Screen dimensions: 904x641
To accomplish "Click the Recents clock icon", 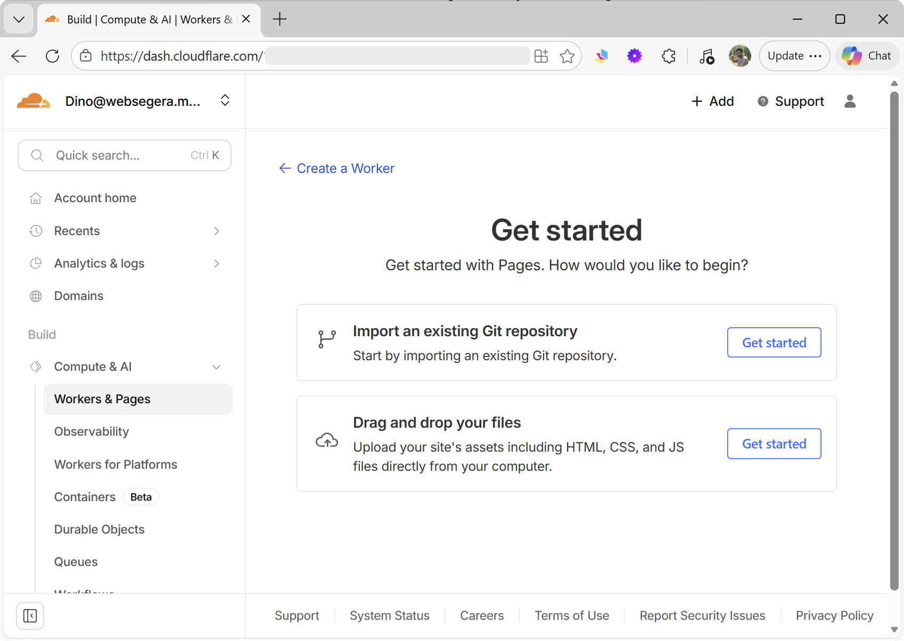I will tap(35, 231).
